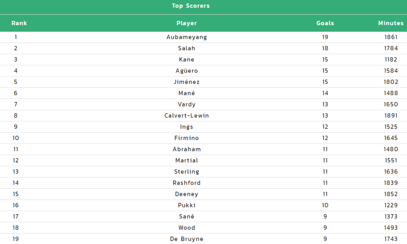
Task: Select the Rashford row name
Action: pyautogui.click(x=187, y=183)
